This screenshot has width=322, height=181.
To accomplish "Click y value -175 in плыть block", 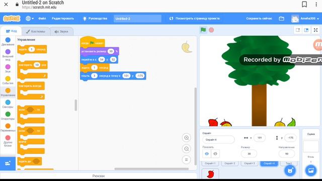I will point(140,76).
